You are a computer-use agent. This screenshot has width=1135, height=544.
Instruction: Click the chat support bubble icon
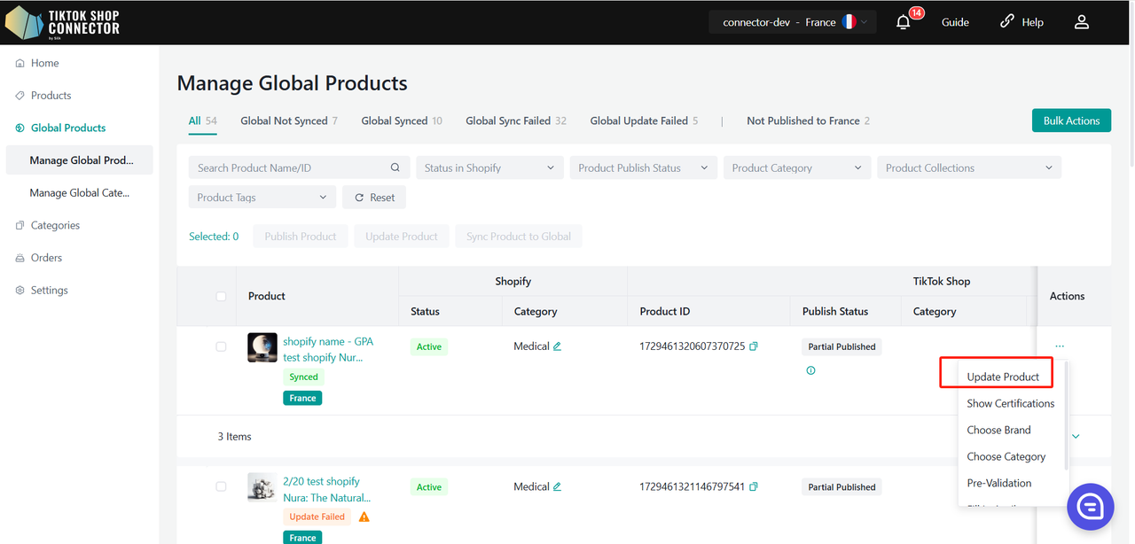1090,506
